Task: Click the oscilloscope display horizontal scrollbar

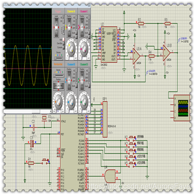Action: [x=28, y=112]
